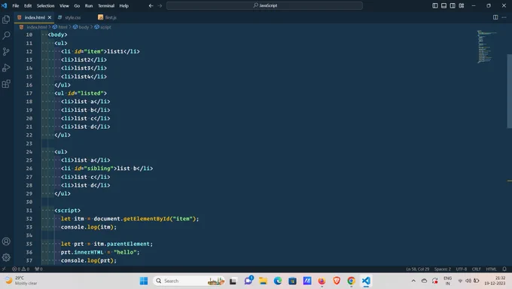512x289 pixels.
Task: Launch Microsoft Edge from the taskbar
Action: (x=278, y=281)
